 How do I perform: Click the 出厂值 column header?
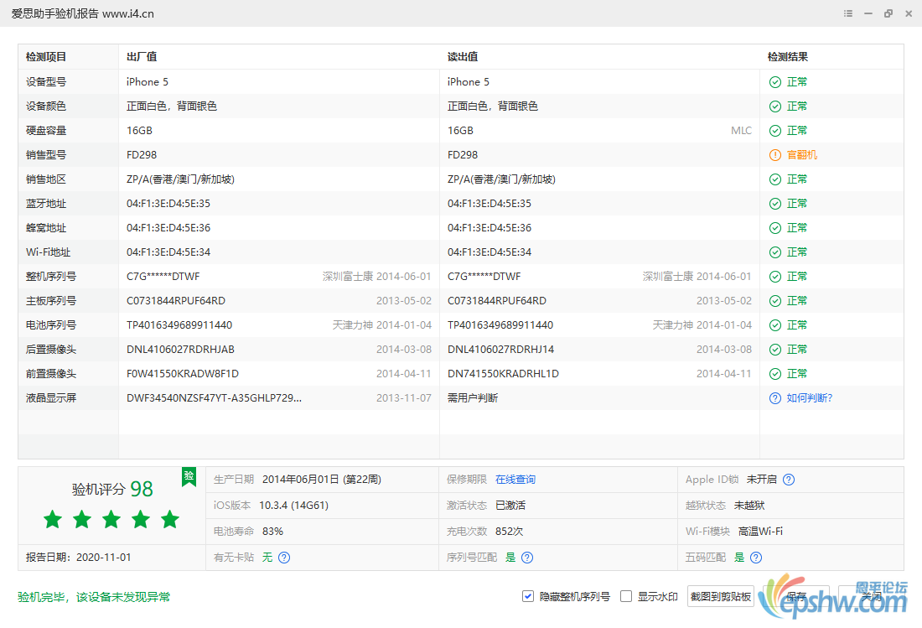[142, 57]
